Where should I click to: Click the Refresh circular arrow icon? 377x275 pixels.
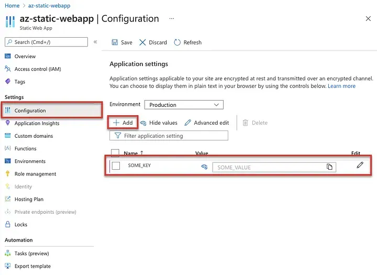coord(177,42)
